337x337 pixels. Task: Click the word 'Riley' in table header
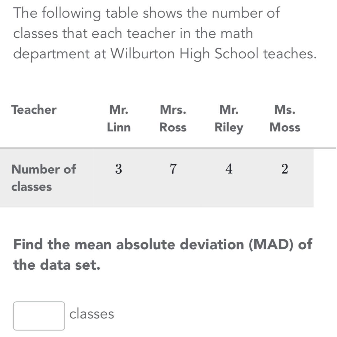(229, 128)
